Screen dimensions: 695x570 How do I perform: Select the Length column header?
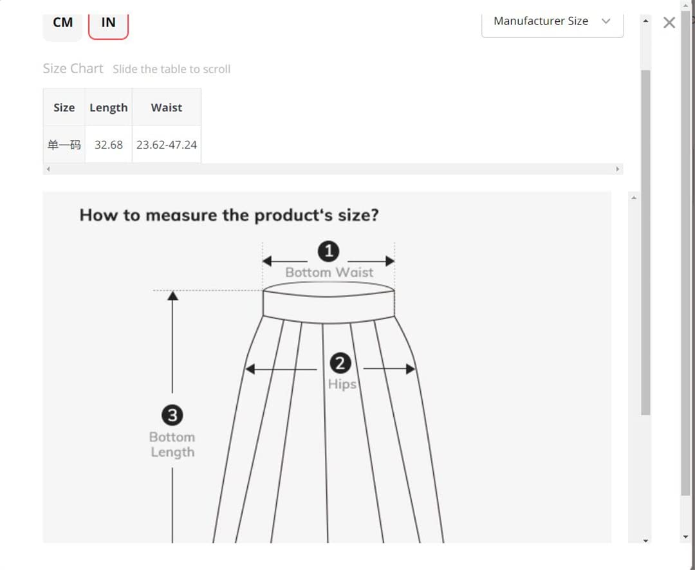tap(109, 107)
